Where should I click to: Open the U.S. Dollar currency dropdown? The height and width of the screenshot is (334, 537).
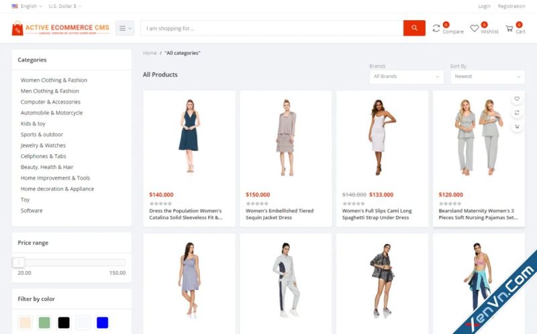click(64, 6)
